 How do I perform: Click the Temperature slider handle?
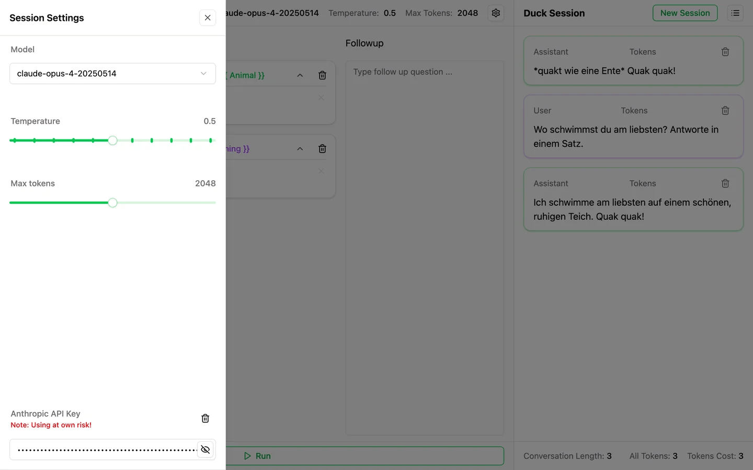point(112,140)
